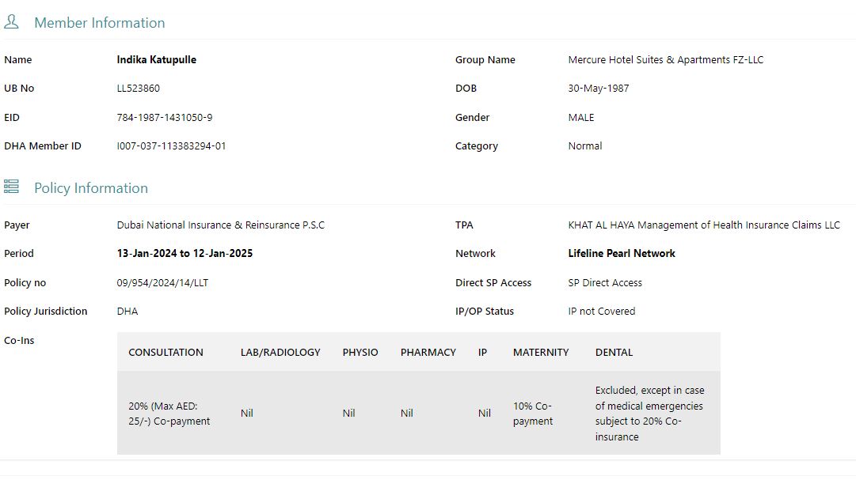Click the member name Indika Katupulle
This screenshot has width=856, height=495.
coord(156,60)
